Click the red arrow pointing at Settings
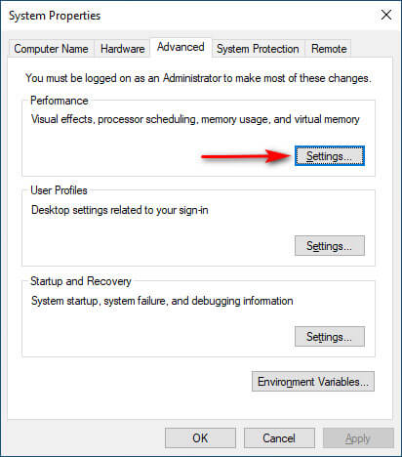The height and width of the screenshot is (457, 402). (246, 156)
